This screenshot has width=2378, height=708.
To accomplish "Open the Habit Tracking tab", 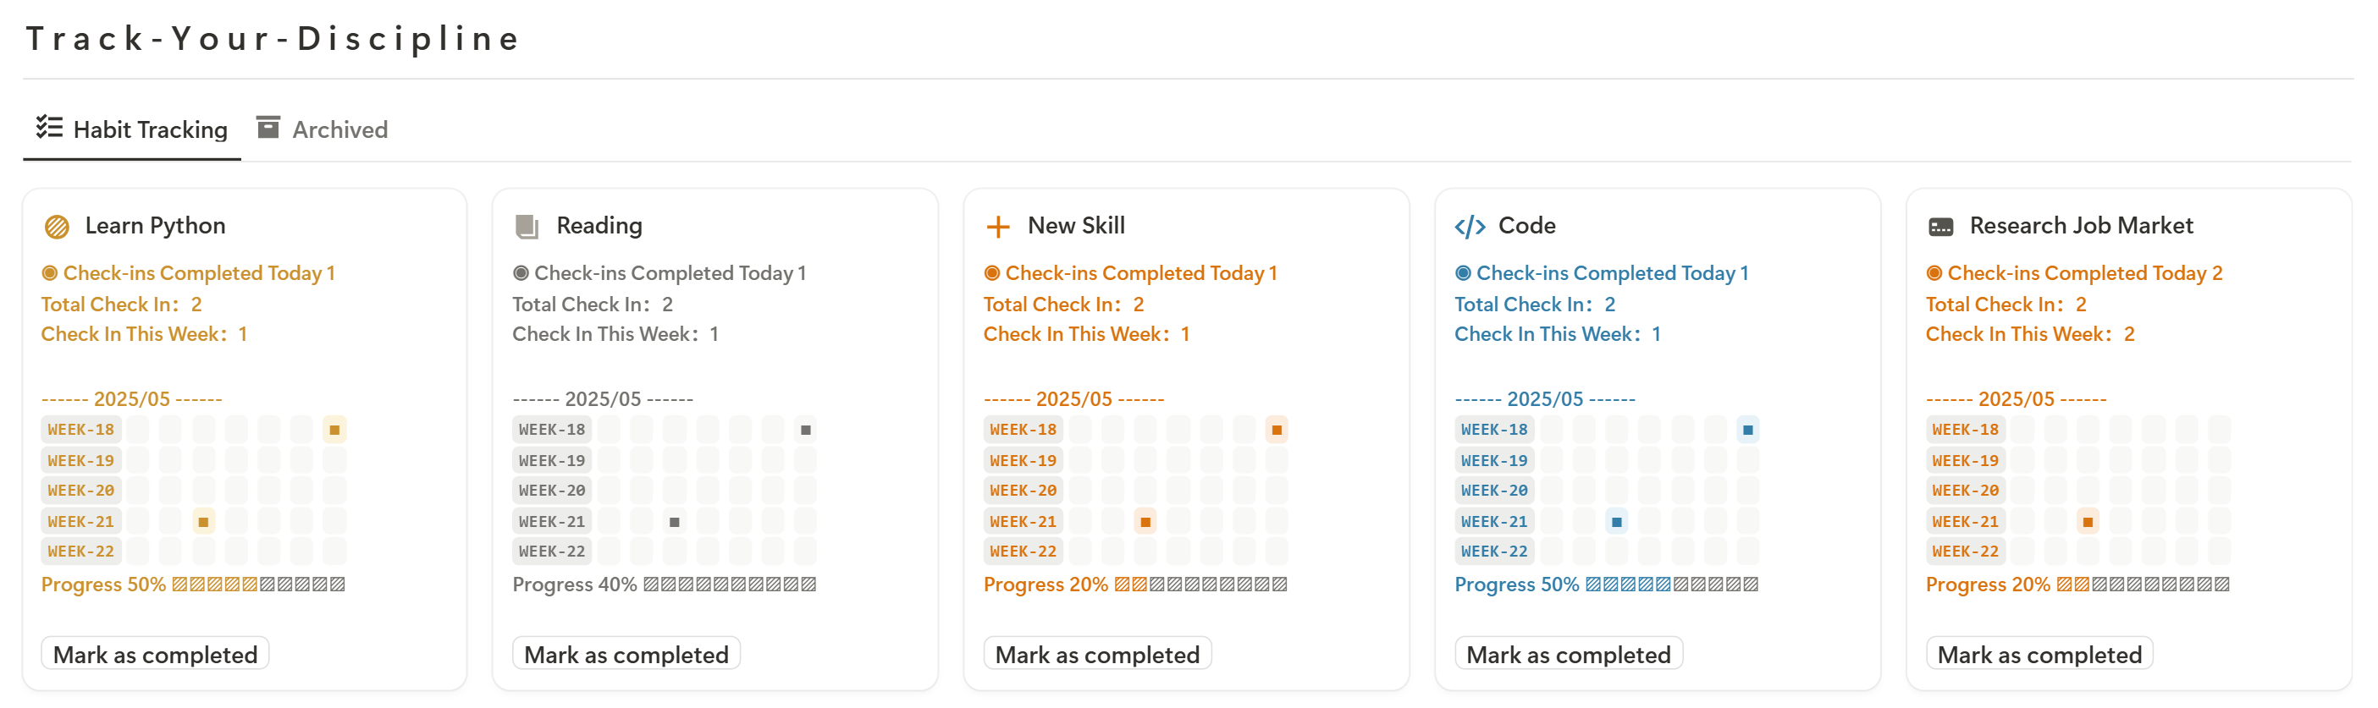I will pyautogui.click(x=132, y=129).
